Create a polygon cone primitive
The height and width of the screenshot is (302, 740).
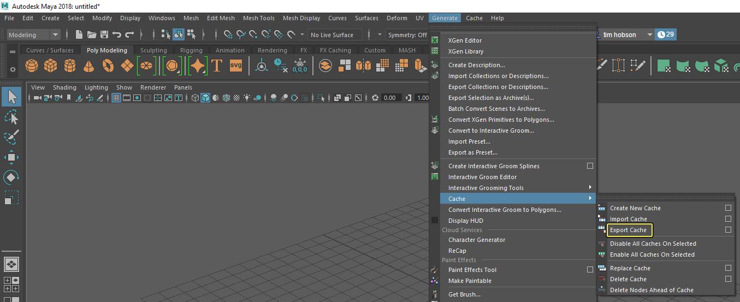(x=88, y=66)
